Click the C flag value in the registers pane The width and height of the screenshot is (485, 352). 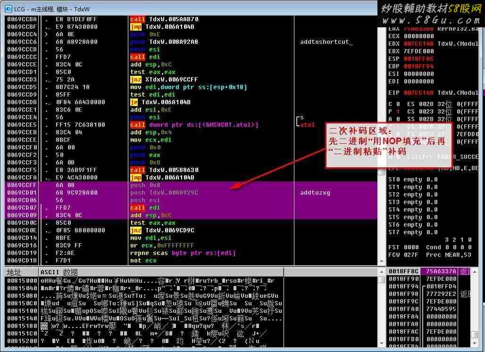point(398,104)
